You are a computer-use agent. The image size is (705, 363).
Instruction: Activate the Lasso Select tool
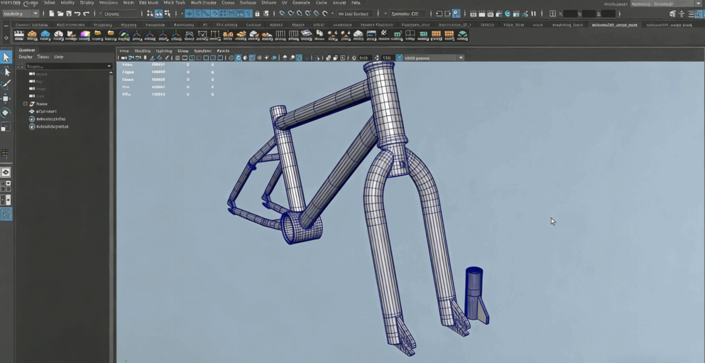6,71
